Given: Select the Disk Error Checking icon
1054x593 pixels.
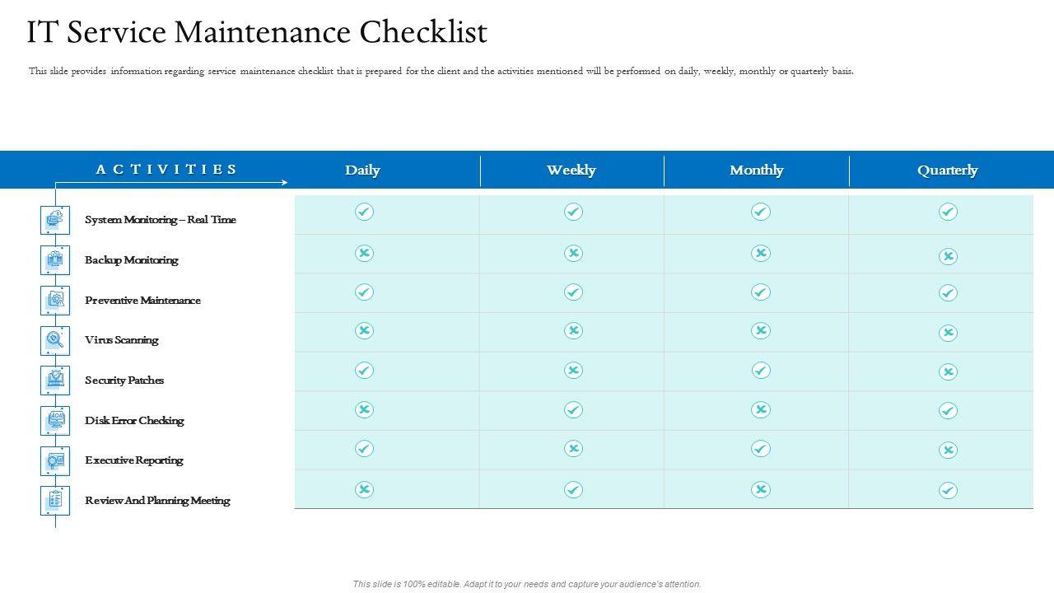Looking at the screenshot, I should click(55, 420).
